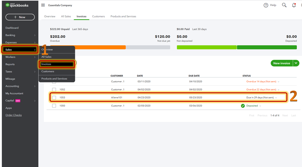Choose Invoices in the Sales flyout menu
302x167 pixels.
[x=57, y=64]
